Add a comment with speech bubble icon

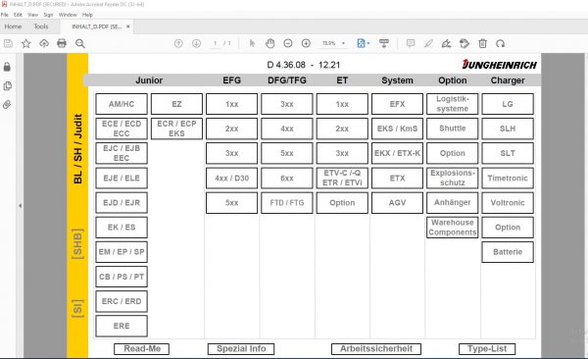coord(411,43)
